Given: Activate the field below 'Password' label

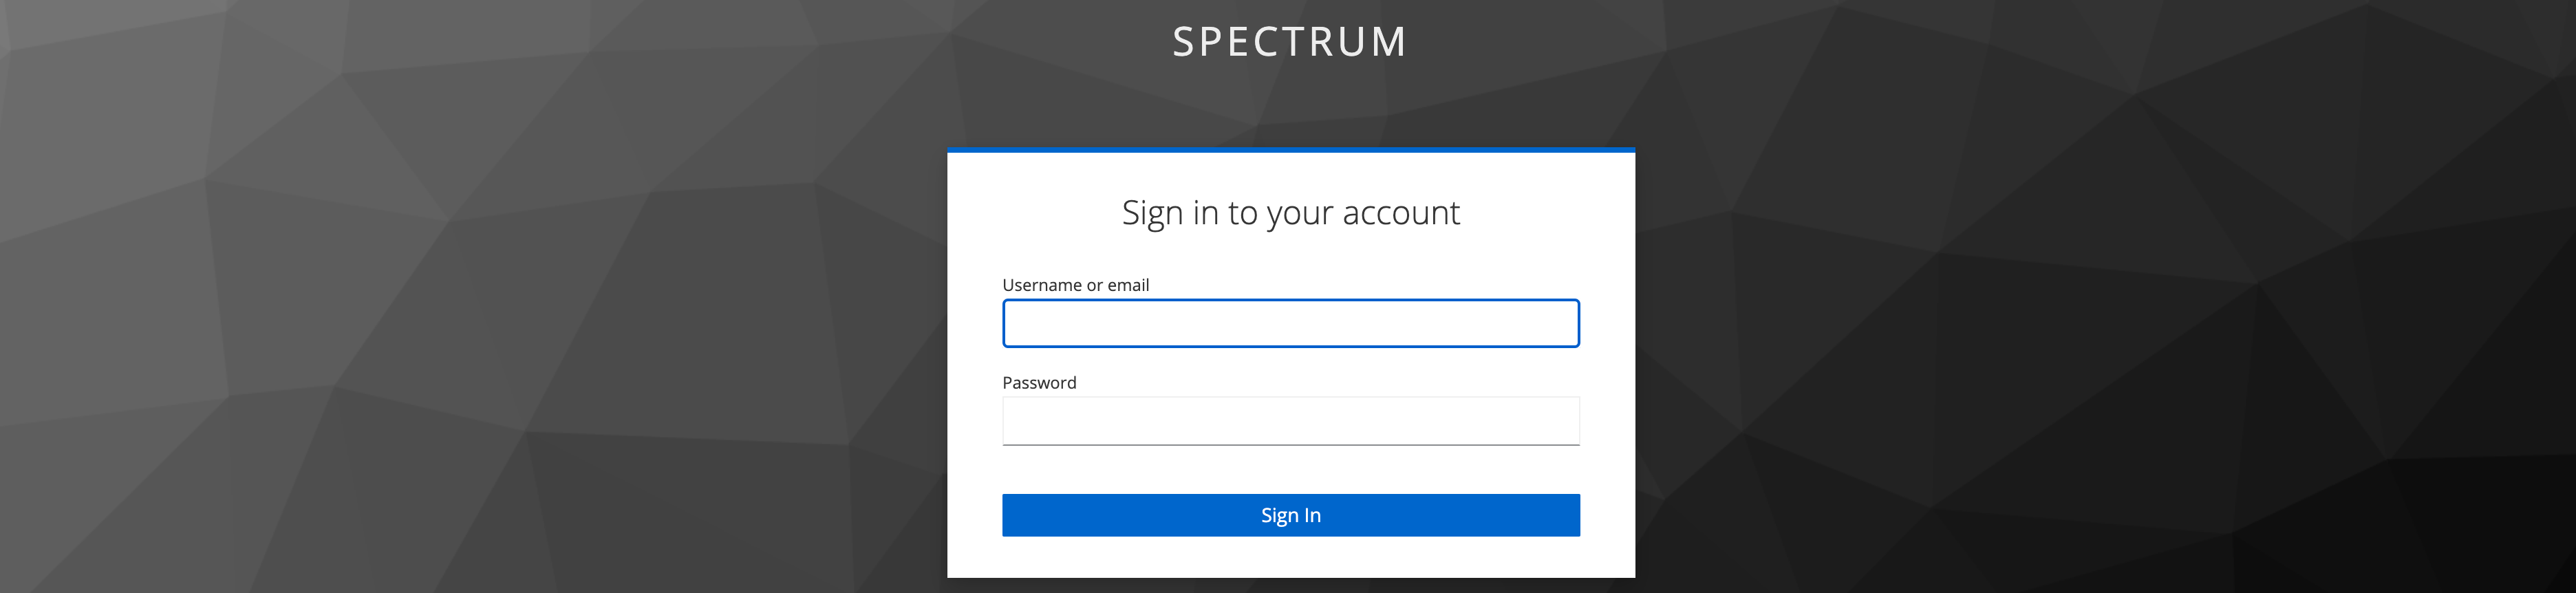Looking at the screenshot, I should (x=1290, y=421).
